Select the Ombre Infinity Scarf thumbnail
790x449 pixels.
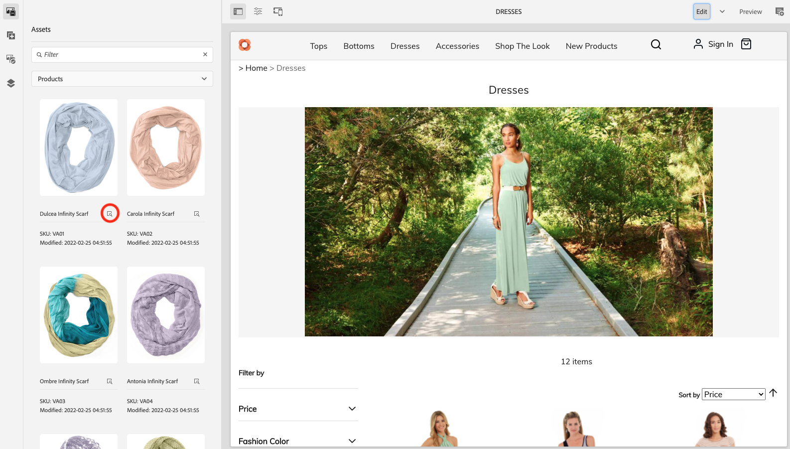click(x=79, y=315)
